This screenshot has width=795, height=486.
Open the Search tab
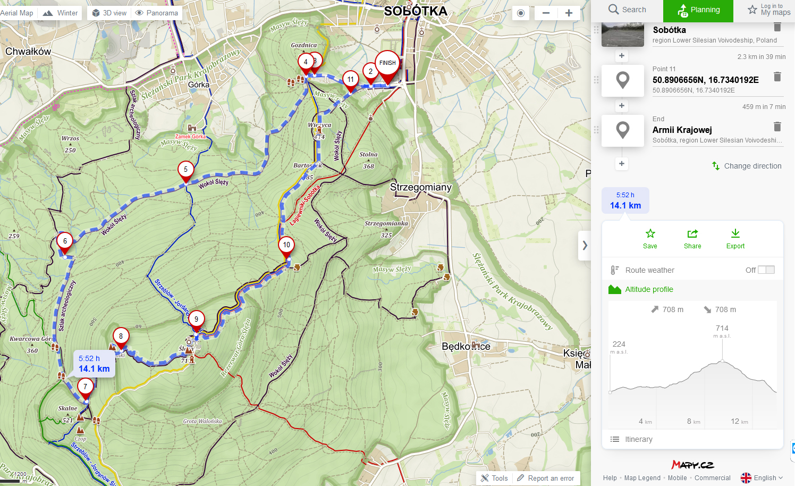tap(628, 10)
